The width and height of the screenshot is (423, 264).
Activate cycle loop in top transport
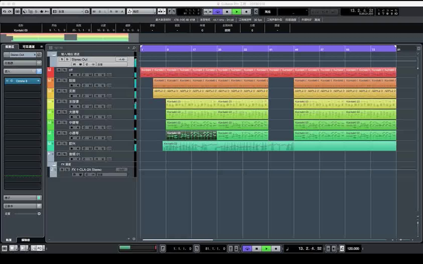coord(218,12)
